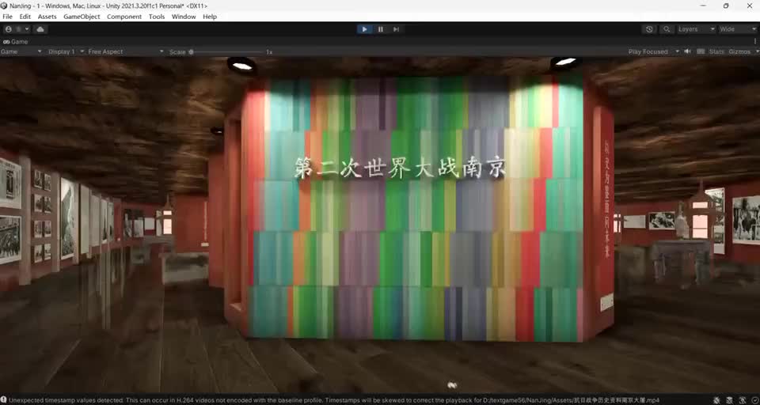760x405 pixels.
Task: Open the Window menu
Action: 184,17
